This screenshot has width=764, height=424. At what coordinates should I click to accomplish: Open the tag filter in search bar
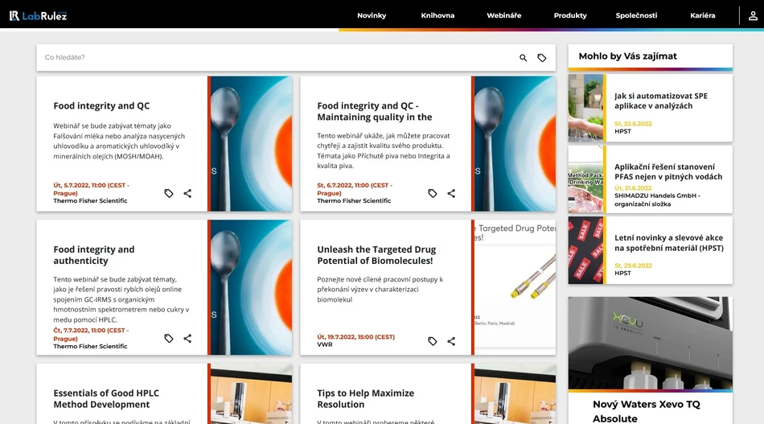click(x=542, y=57)
